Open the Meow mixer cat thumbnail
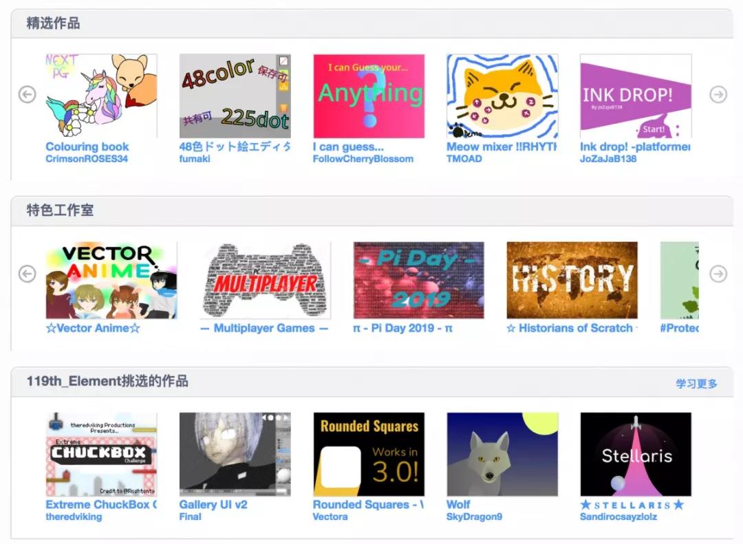Image resolution: width=743 pixels, height=544 pixels. 502,96
